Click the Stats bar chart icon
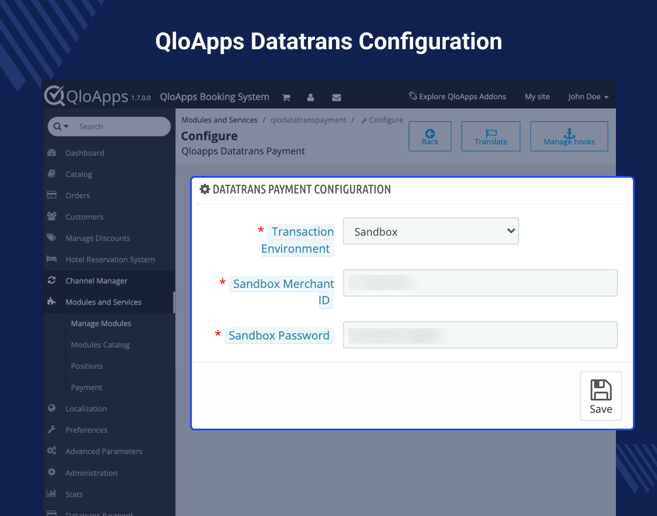657x516 pixels. pos(52,493)
